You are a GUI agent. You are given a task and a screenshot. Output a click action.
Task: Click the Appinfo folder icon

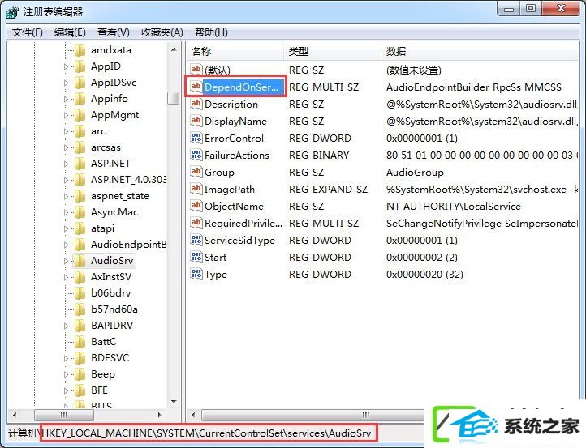(80, 99)
